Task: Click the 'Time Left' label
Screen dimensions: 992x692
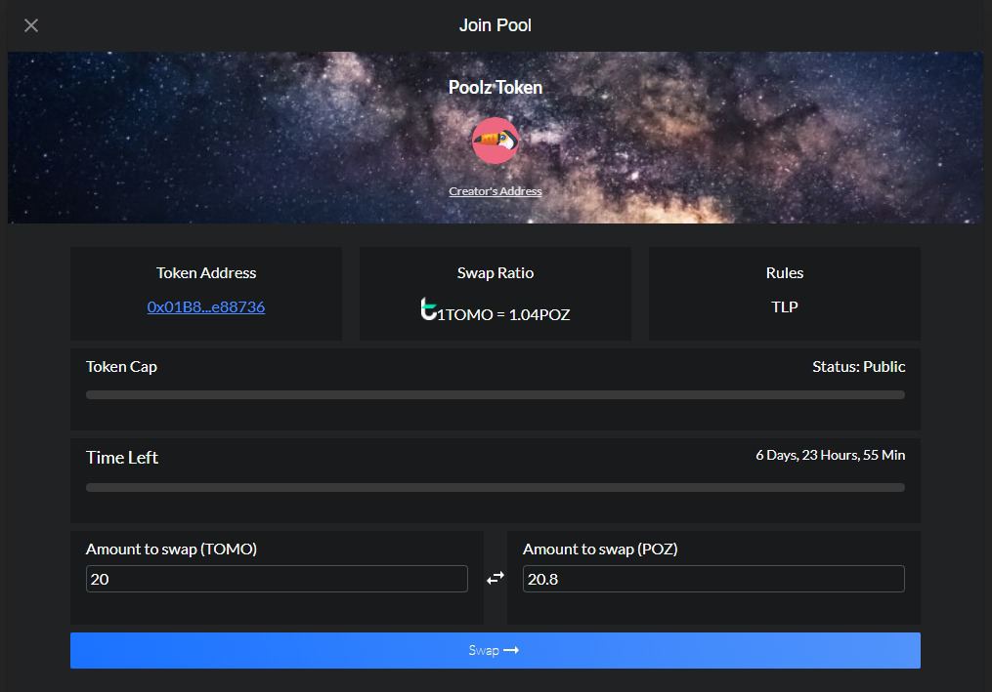Action: pos(122,458)
